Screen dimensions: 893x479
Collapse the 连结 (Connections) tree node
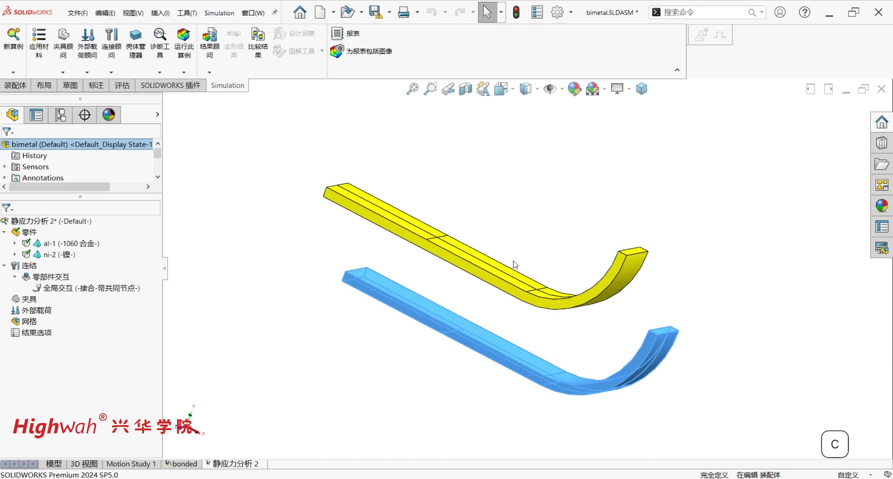pyautogui.click(x=4, y=265)
